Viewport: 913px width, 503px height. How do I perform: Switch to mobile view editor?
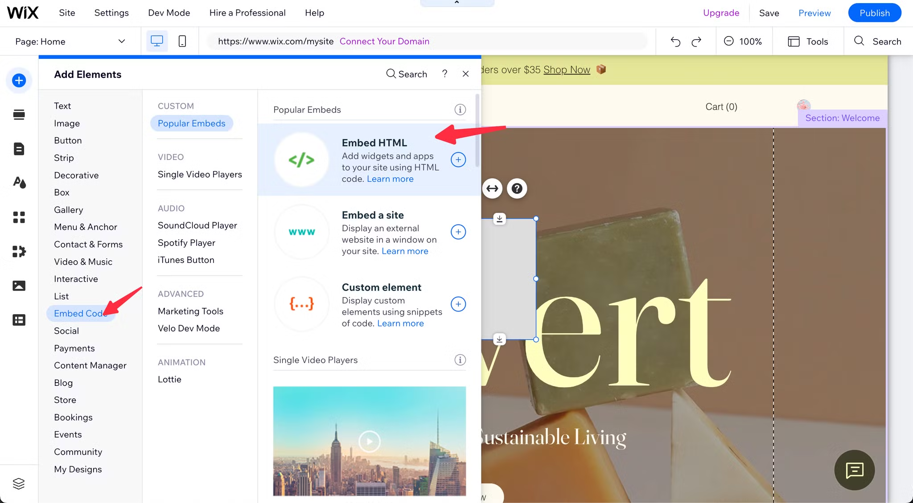tap(182, 41)
